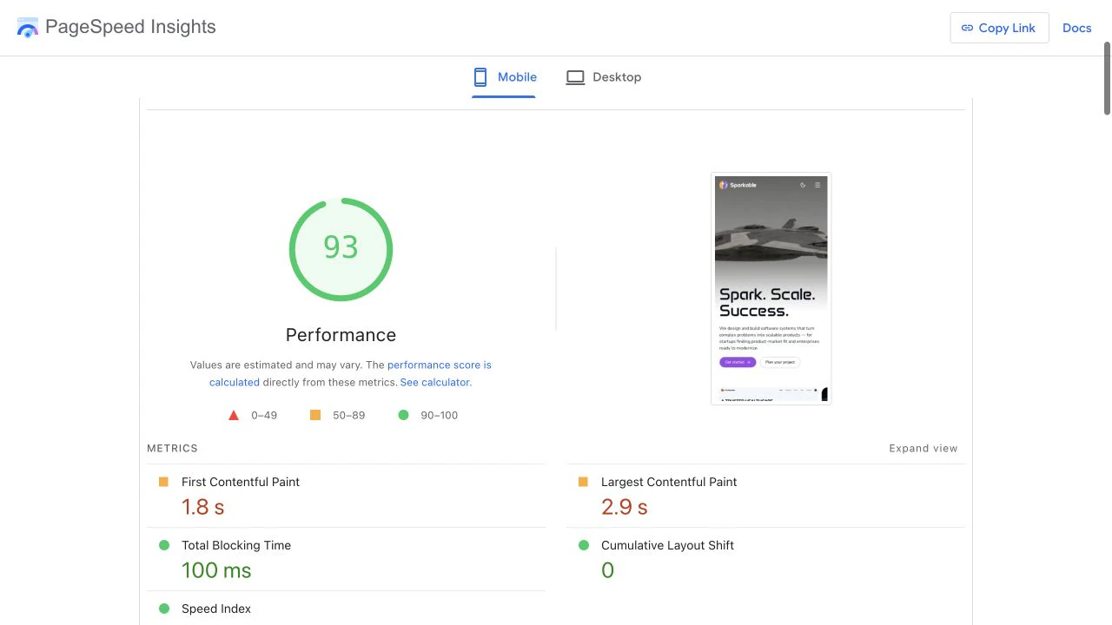Click the 50–89 legend label
Viewport: 1112px width, 625px height.
click(348, 415)
